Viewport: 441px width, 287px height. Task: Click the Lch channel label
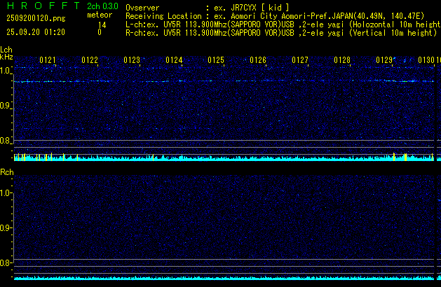6,50
